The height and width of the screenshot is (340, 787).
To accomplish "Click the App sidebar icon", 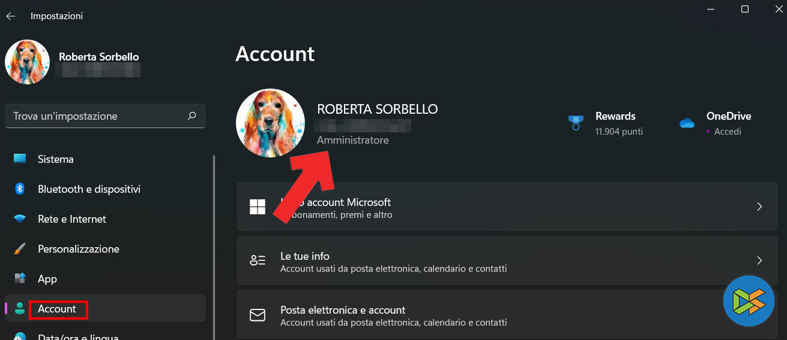I will tap(20, 279).
